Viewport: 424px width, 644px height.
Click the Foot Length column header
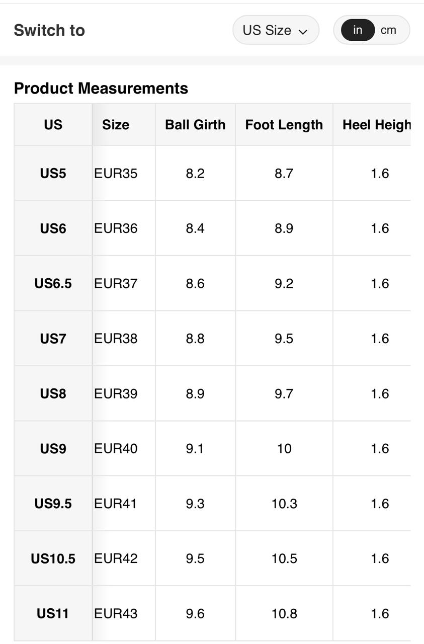[284, 125]
